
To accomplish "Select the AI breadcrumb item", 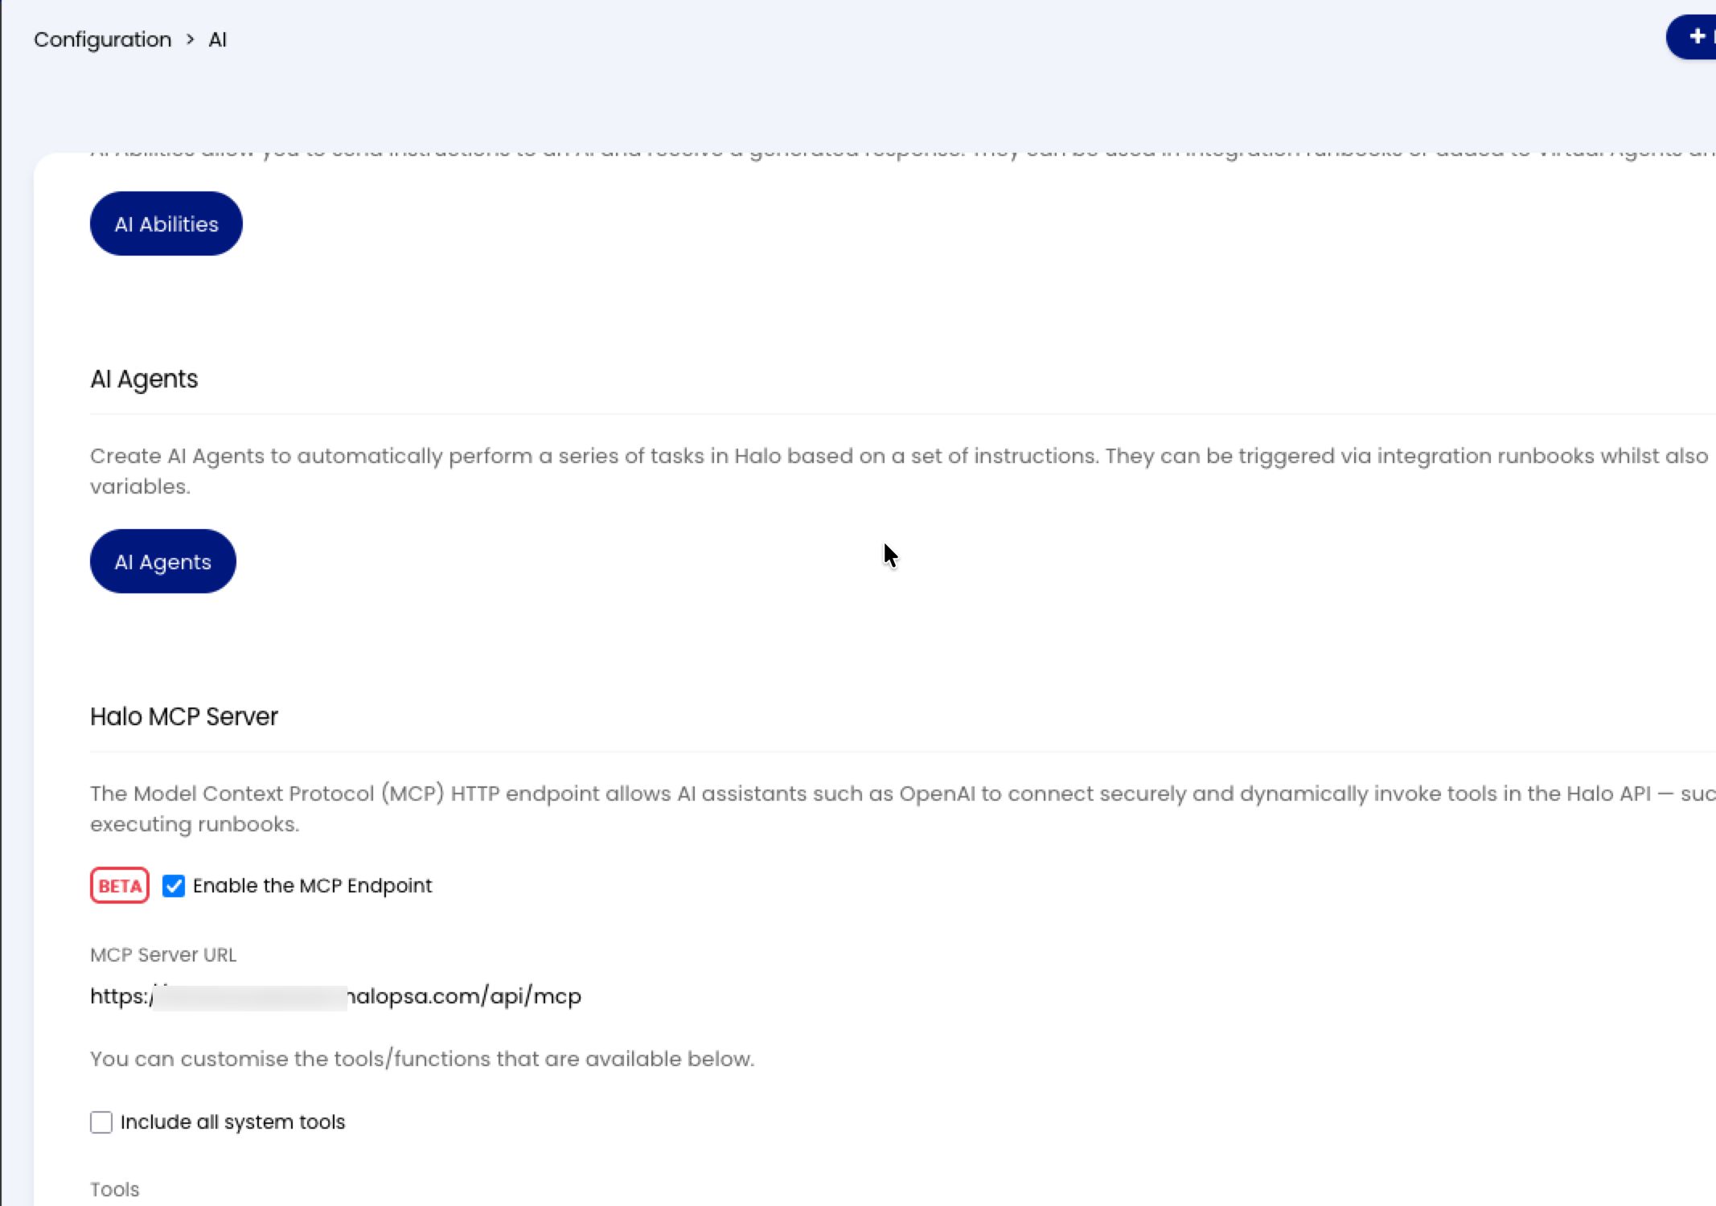I will tap(218, 39).
